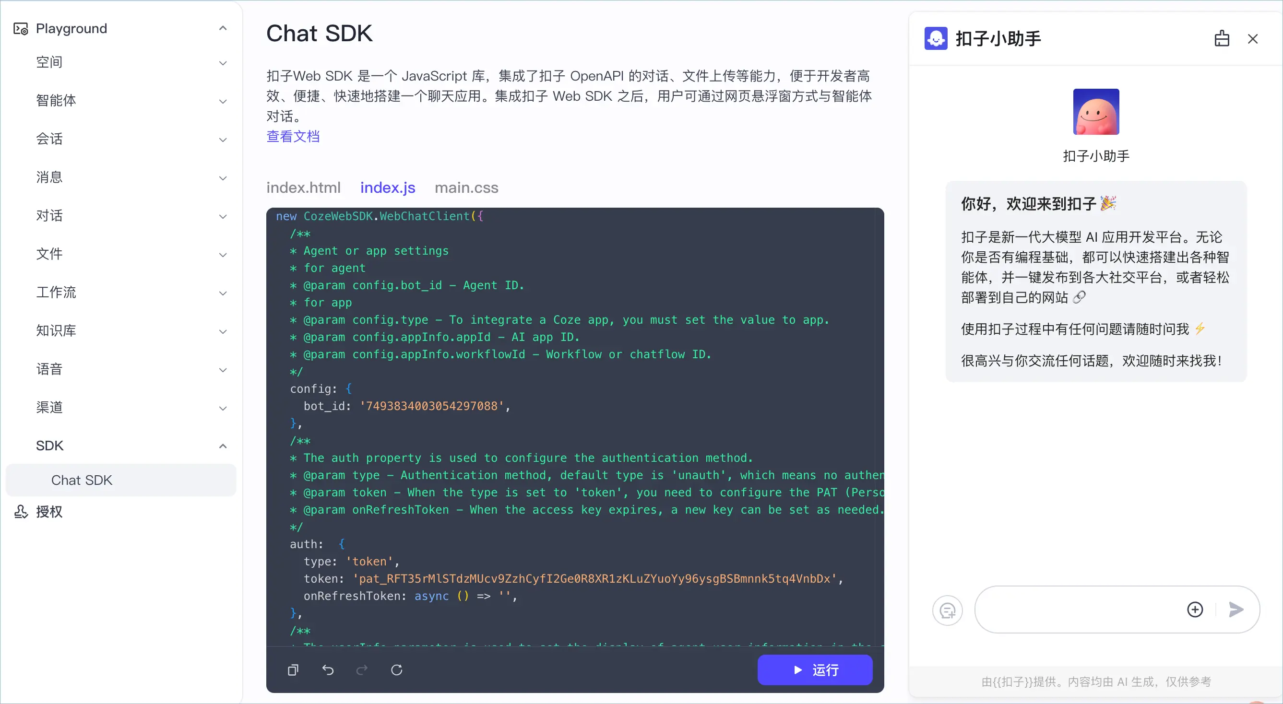Expand the 对话 menu chevron
This screenshot has height=704, width=1283.
pos(223,216)
